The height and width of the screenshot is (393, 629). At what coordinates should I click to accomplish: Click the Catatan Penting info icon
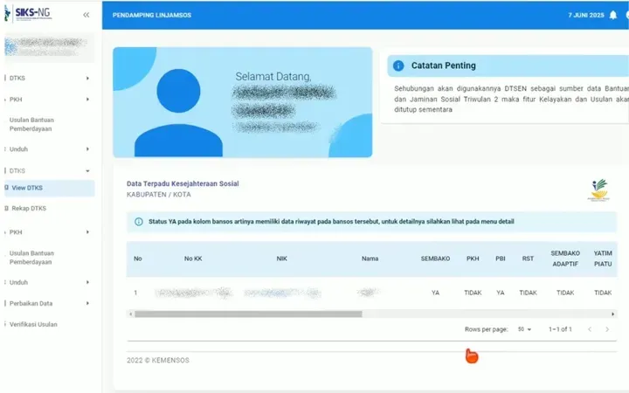398,65
